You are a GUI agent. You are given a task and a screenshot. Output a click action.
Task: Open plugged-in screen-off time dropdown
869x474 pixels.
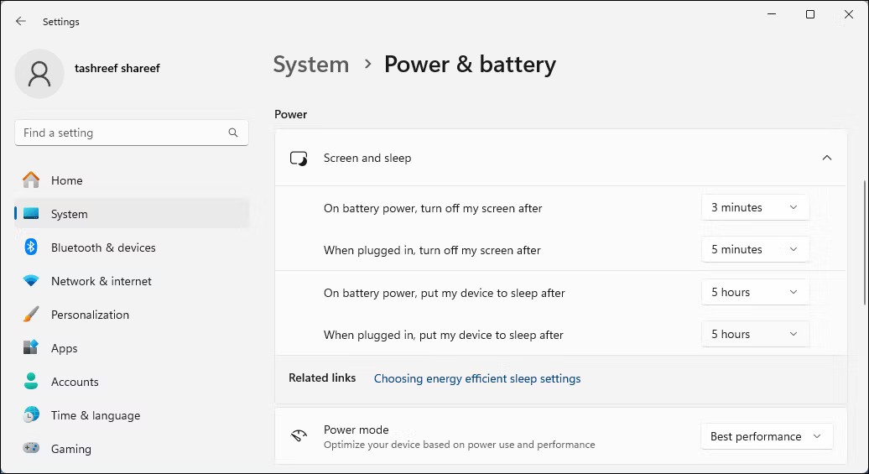coord(755,249)
